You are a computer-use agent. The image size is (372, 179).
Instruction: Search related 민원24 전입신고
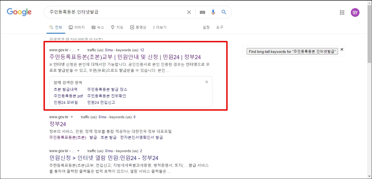(101, 102)
